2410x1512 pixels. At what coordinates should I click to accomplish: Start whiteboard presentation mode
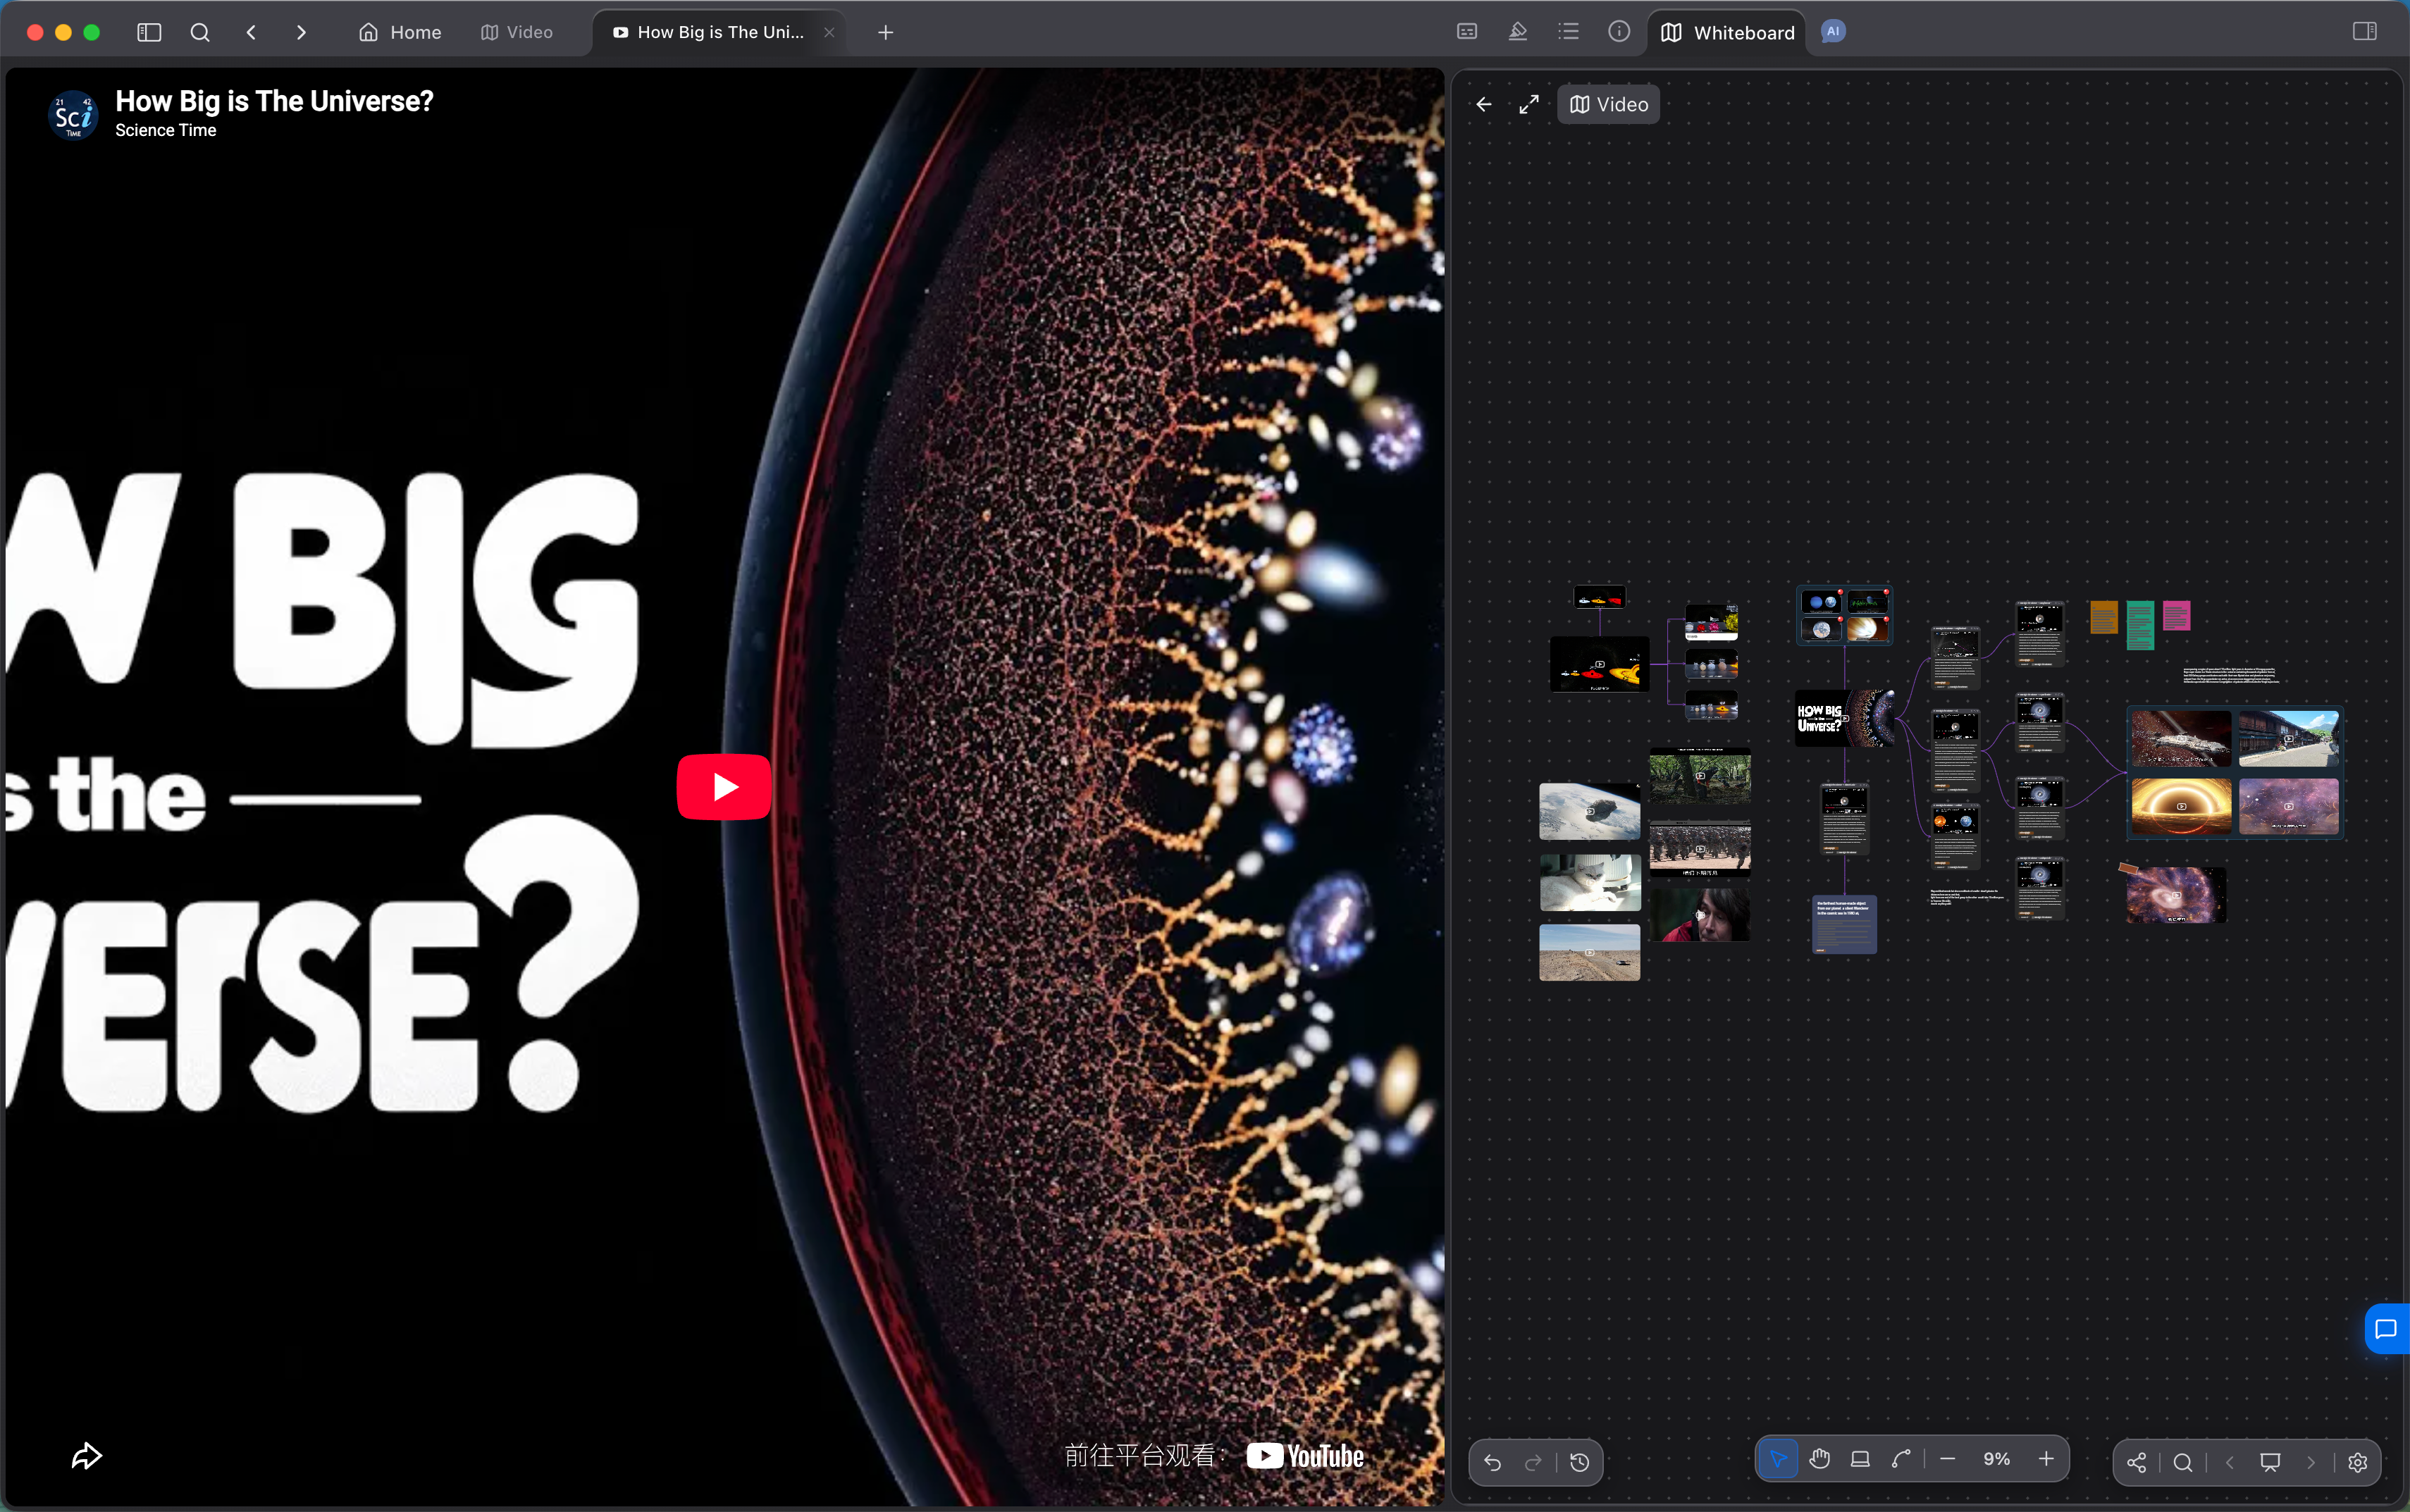click(x=2270, y=1462)
